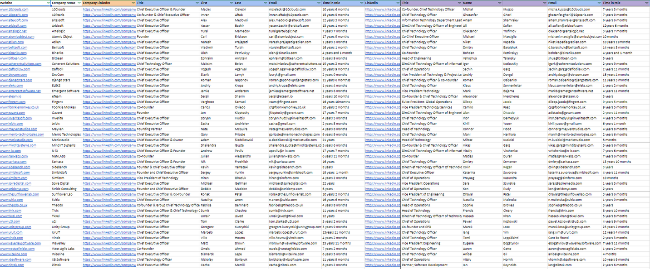Select the Co-founder and CFO title cell

click(x=432, y=227)
